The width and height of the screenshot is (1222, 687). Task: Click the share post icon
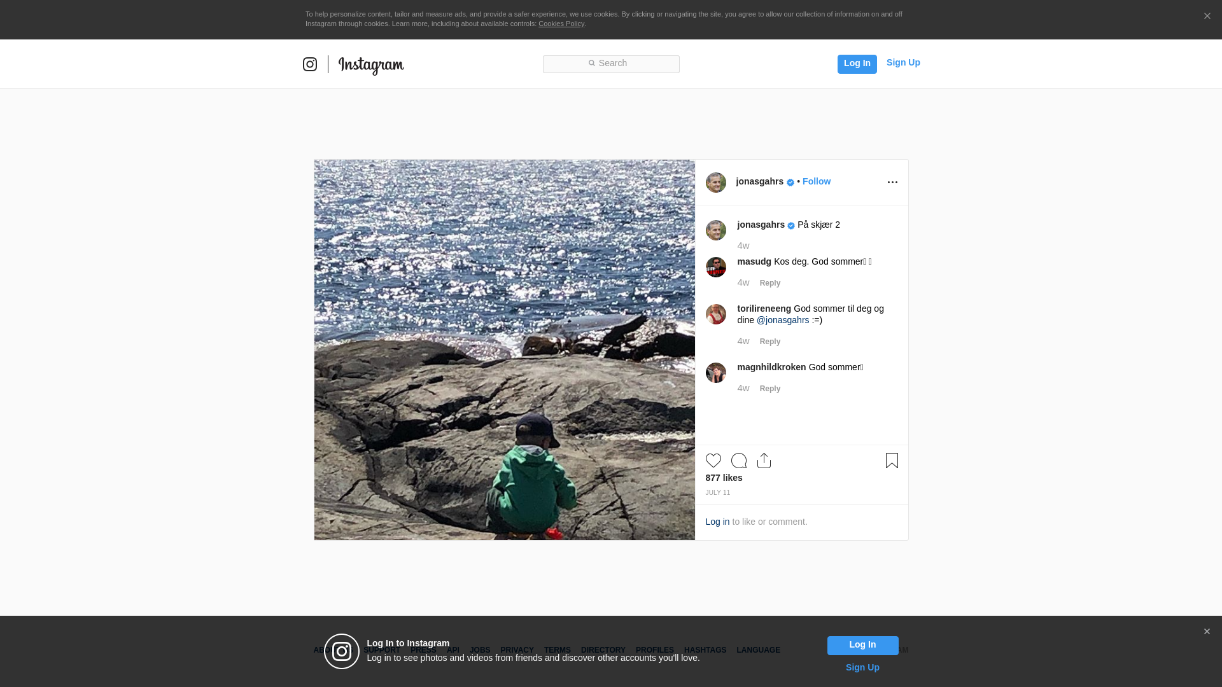click(764, 461)
